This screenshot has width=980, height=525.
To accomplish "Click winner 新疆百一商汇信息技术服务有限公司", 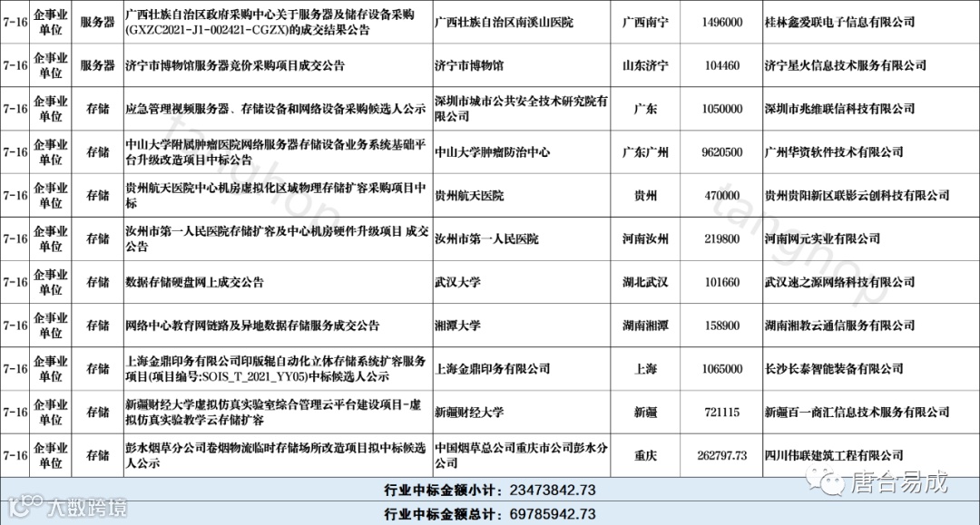I will coord(857,413).
